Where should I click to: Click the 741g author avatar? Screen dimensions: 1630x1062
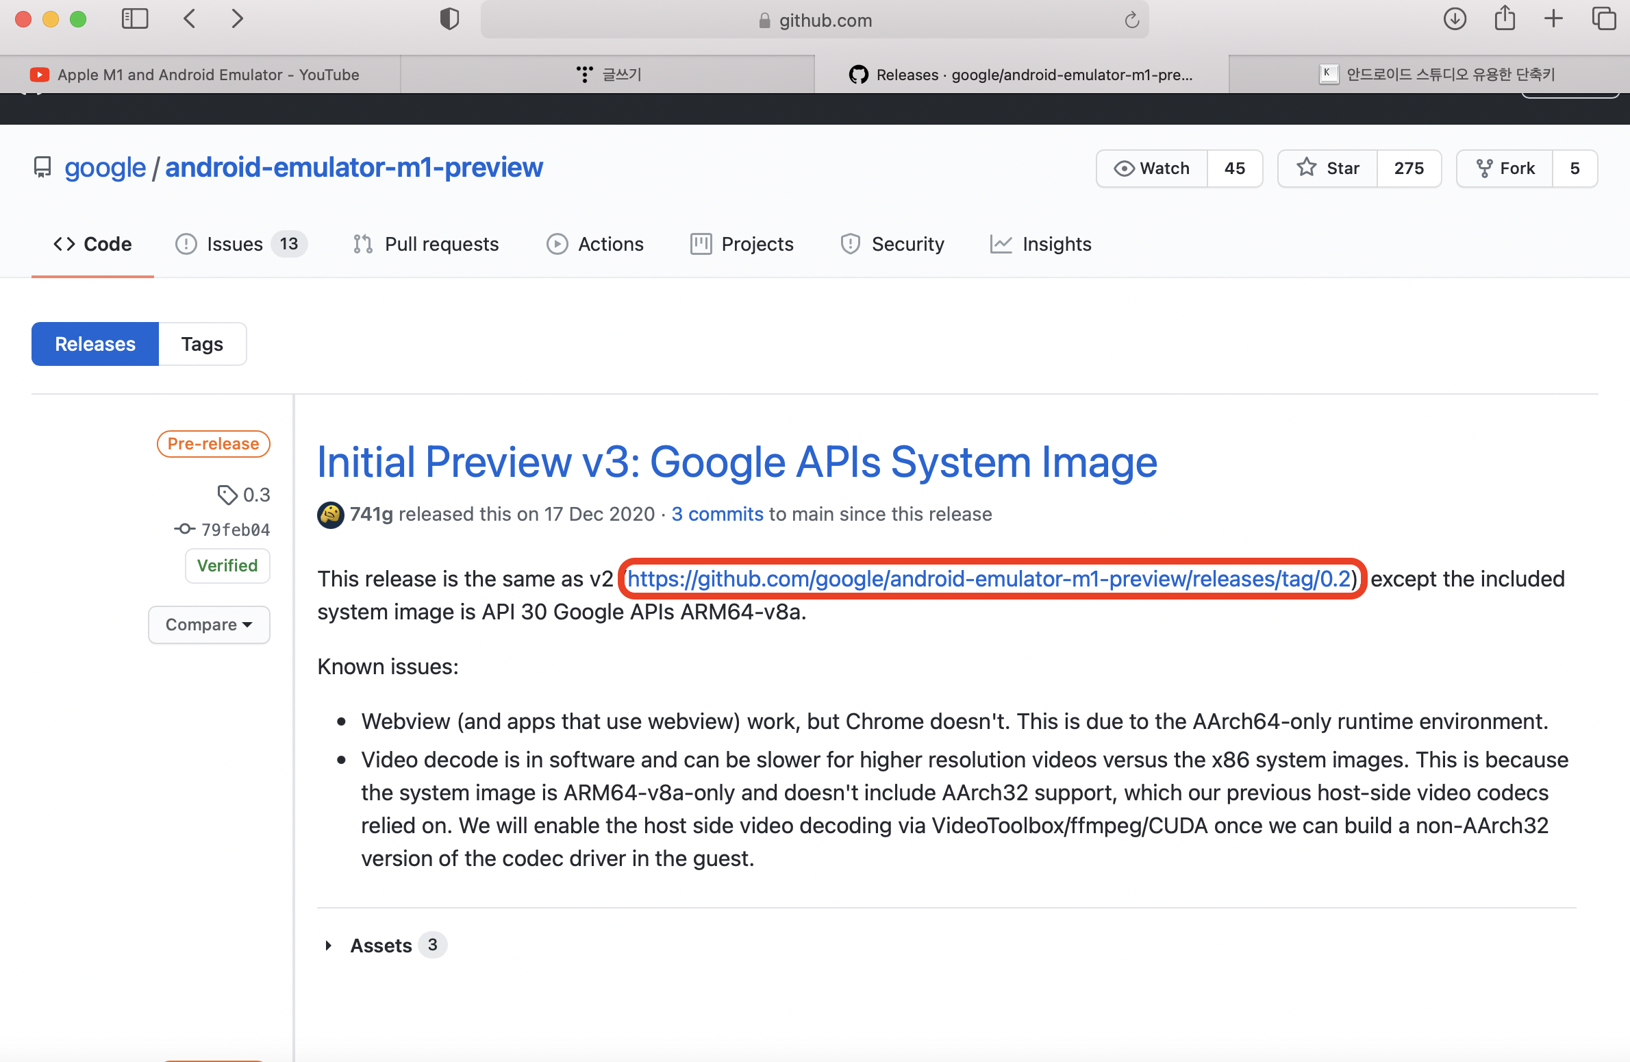(x=331, y=515)
